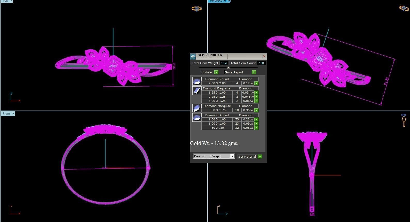Click the count cell showing 32
This screenshot has height=222, width=410.
coord(237,128)
